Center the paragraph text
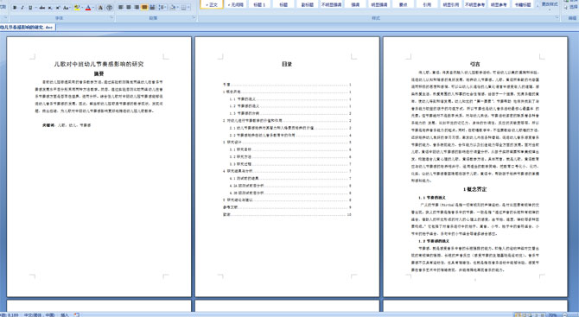 click(129, 7)
